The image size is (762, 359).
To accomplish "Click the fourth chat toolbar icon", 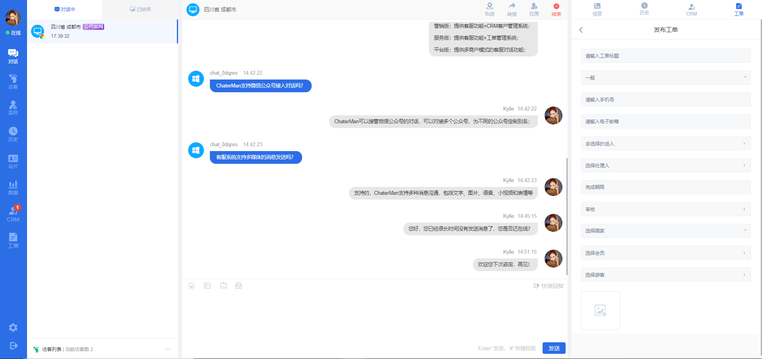I will pos(238,286).
